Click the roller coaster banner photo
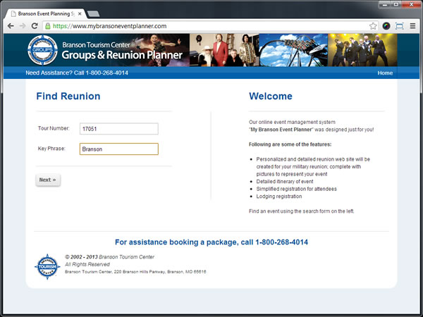Viewport: 423px width, 317px height. 293,50
